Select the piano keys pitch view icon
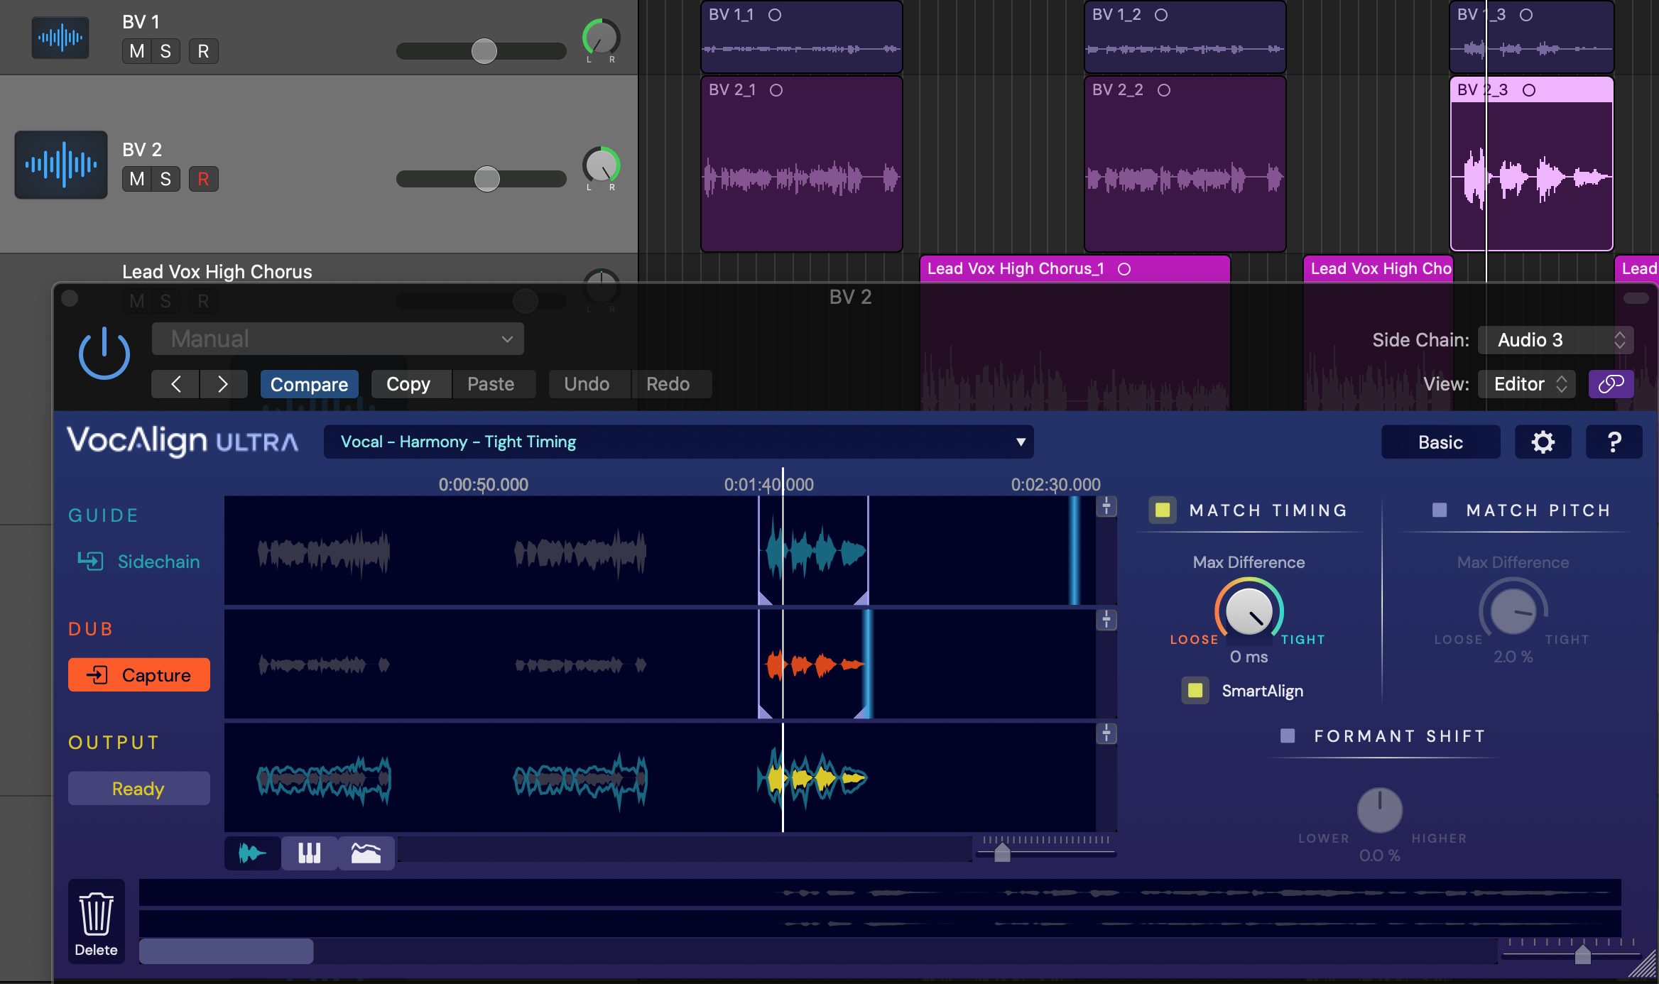The width and height of the screenshot is (1659, 984). (309, 853)
